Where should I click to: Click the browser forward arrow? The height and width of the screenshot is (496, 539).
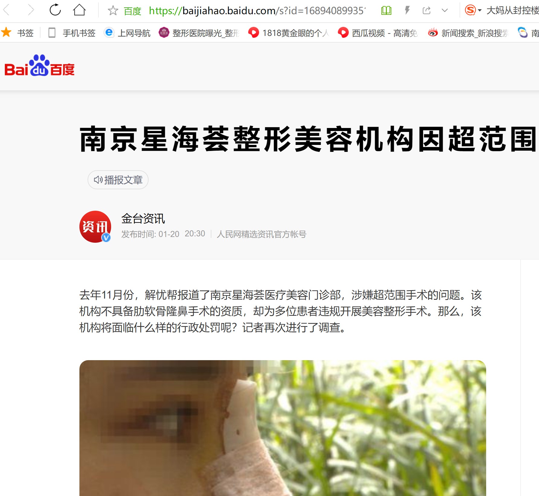(30, 10)
